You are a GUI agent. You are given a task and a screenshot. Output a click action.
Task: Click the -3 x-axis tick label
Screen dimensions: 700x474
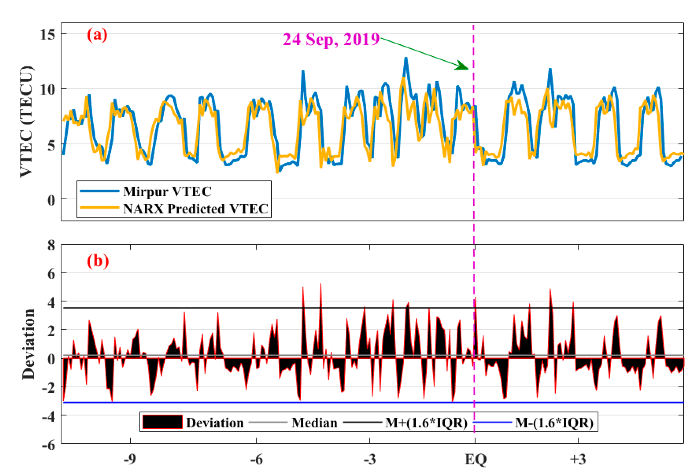(x=370, y=460)
